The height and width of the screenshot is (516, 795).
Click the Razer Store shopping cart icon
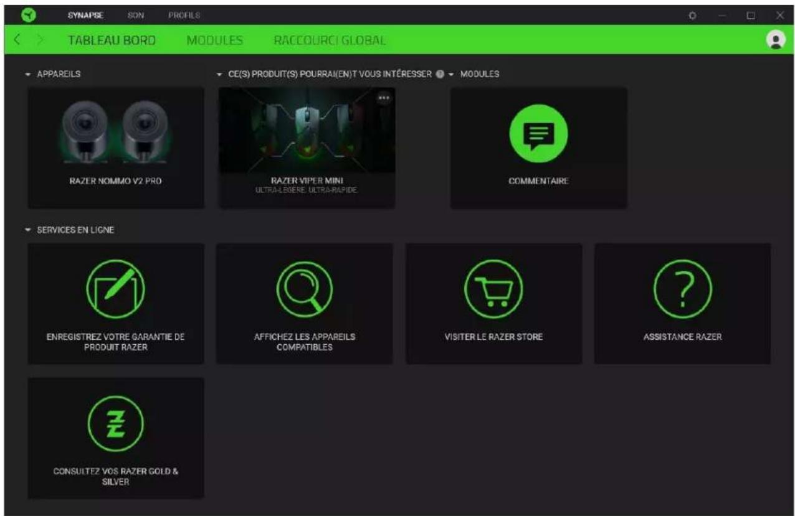tap(493, 289)
